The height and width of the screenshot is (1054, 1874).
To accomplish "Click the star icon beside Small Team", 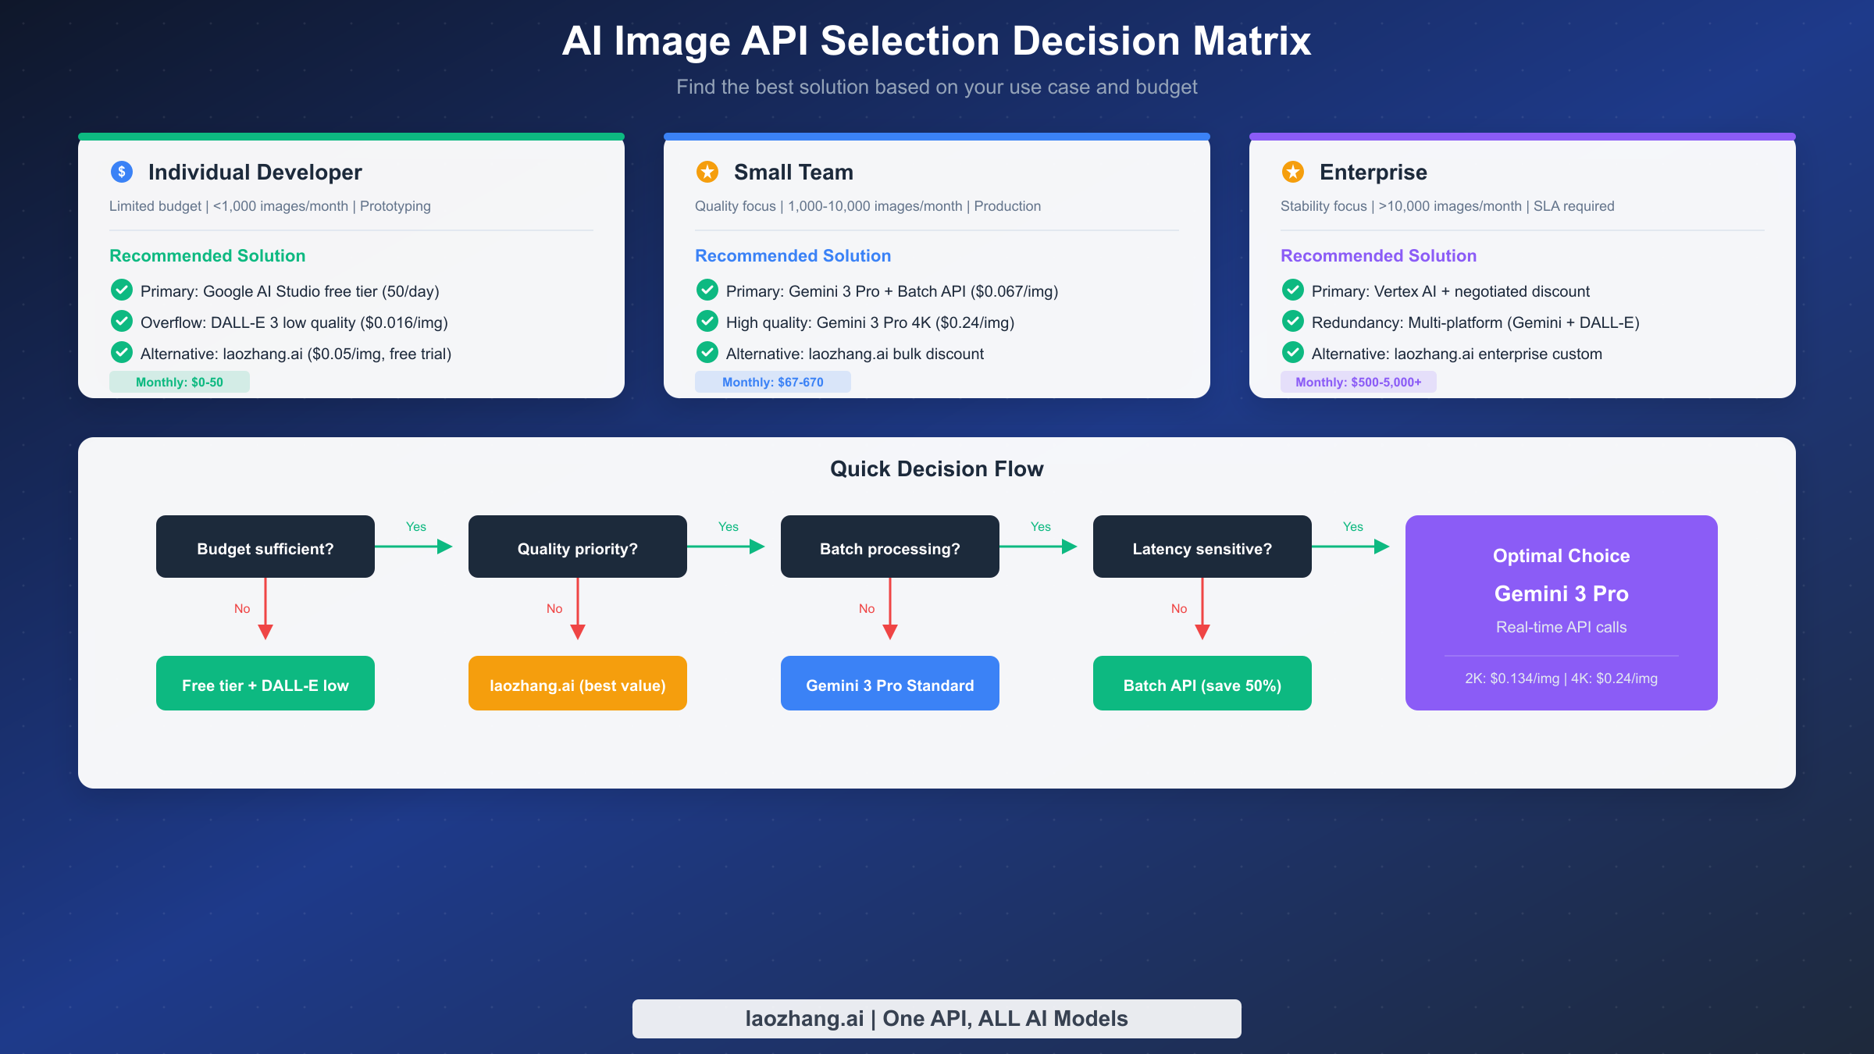I will (x=707, y=173).
